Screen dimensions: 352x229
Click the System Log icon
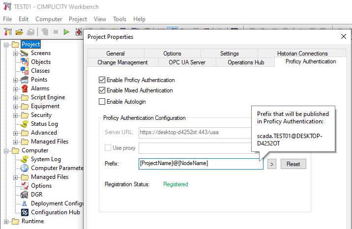click(25, 159)
